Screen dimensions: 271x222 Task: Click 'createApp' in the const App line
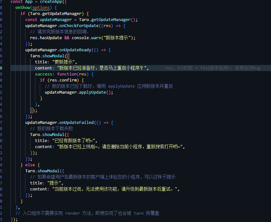pyautogui.click(x=51, y=2)
